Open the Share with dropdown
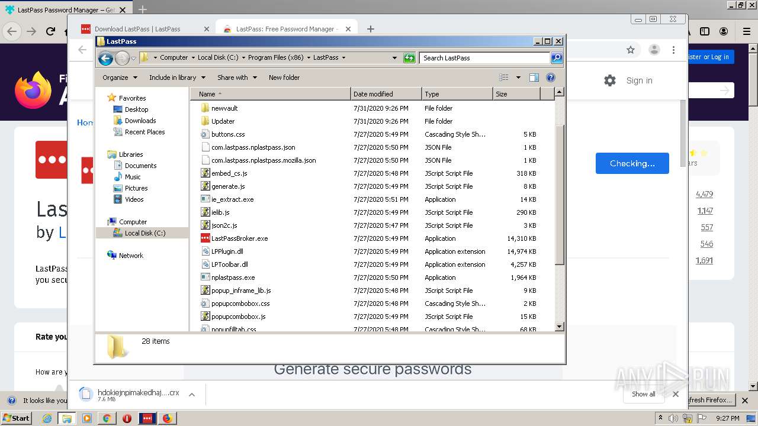This screenshot has height=426, width=758. click(x=237, y=78)
